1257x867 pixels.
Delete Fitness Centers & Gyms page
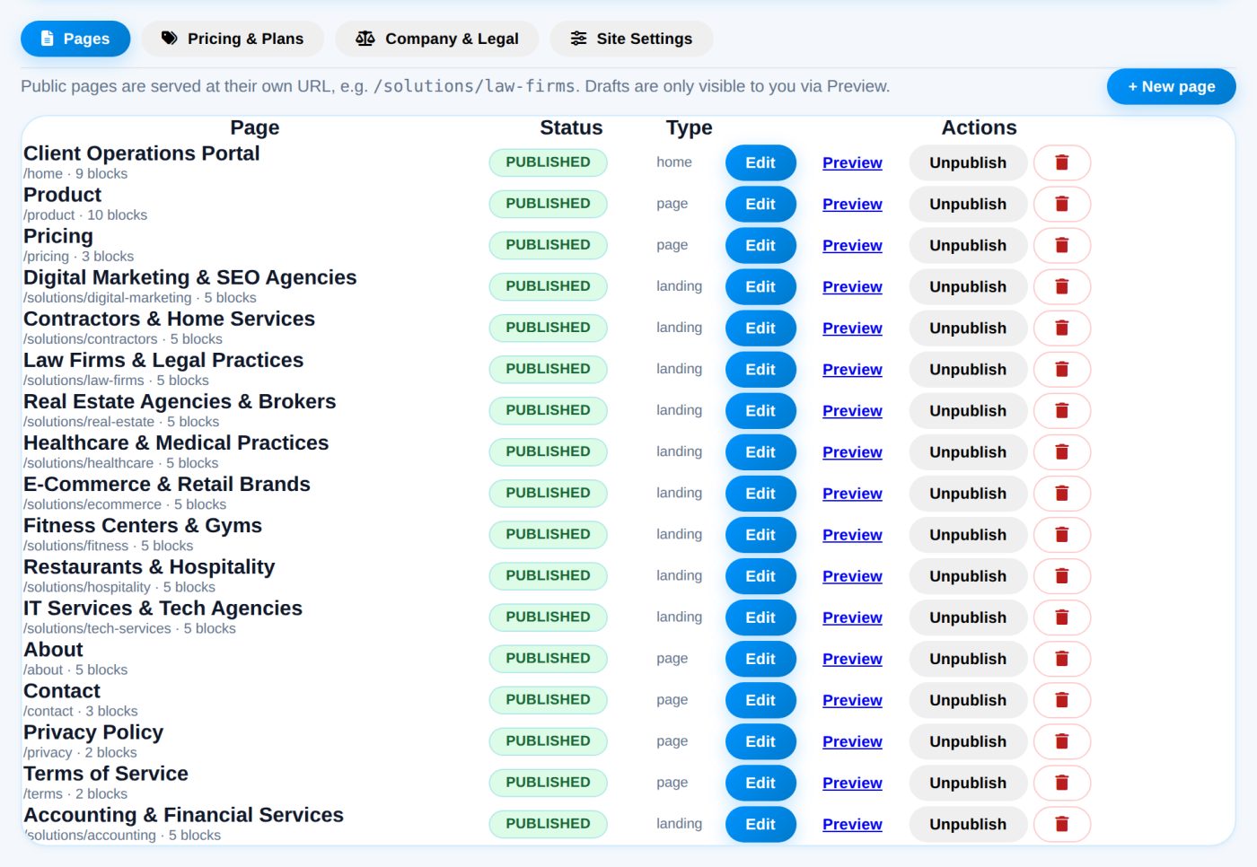[1061, 534]
